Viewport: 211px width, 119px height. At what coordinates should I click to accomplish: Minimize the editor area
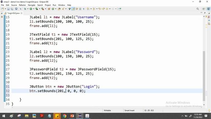(x=201, y=13)
